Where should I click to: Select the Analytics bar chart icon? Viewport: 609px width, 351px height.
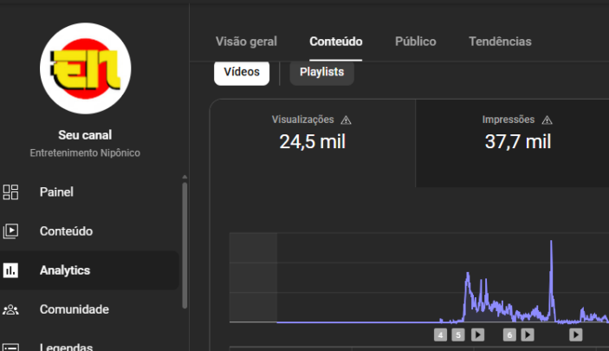(x=10, y=270)
